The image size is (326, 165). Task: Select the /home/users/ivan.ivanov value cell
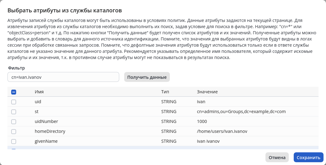[222, 131]
